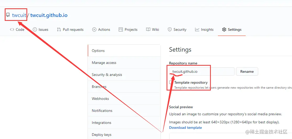292x139 pixels.
Task: Open Manage access in the sidebar
Action: (x=124, y=63)
